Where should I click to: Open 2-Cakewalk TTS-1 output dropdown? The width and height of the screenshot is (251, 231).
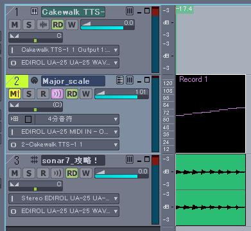[x=64, y=145]
